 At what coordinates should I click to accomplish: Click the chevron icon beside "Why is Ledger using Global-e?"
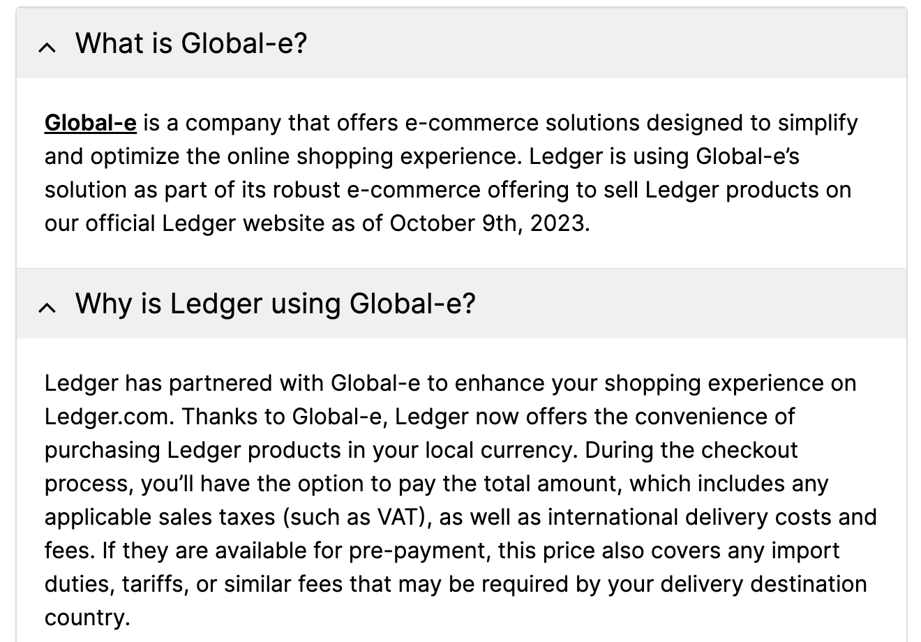pos(47,306)
